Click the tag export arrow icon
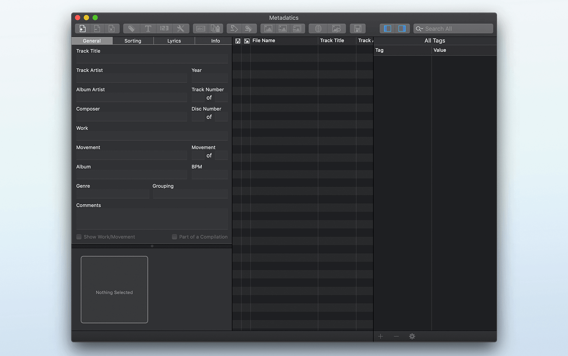The height and width of the screenshot is (356, 568). (249, 28)
